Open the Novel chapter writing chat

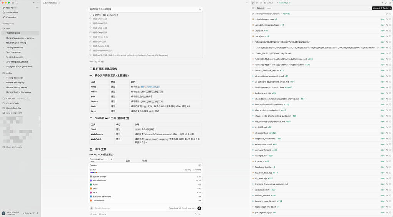coord(16,43)
